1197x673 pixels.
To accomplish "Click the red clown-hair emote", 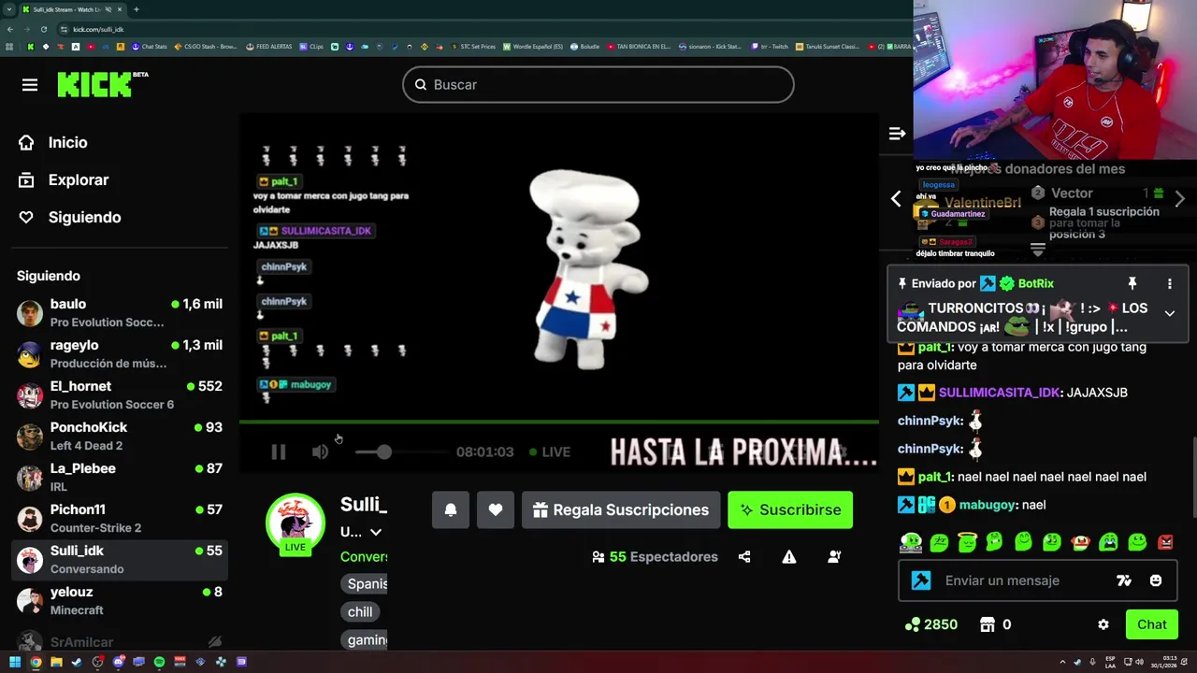I will click(x=1080, y=542).
